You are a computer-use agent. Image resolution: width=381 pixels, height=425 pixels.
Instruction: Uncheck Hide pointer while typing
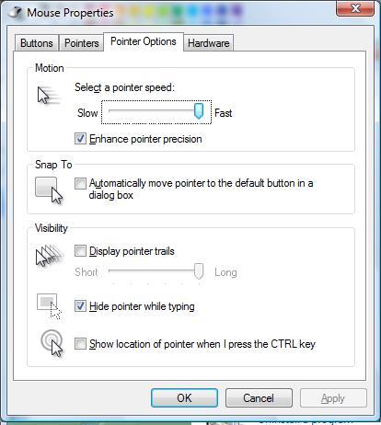point(80,306)
